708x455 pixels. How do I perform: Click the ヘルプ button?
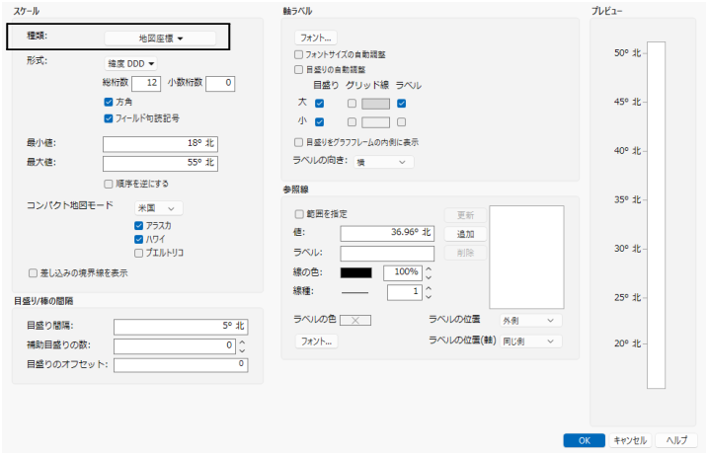pos(676,440)
